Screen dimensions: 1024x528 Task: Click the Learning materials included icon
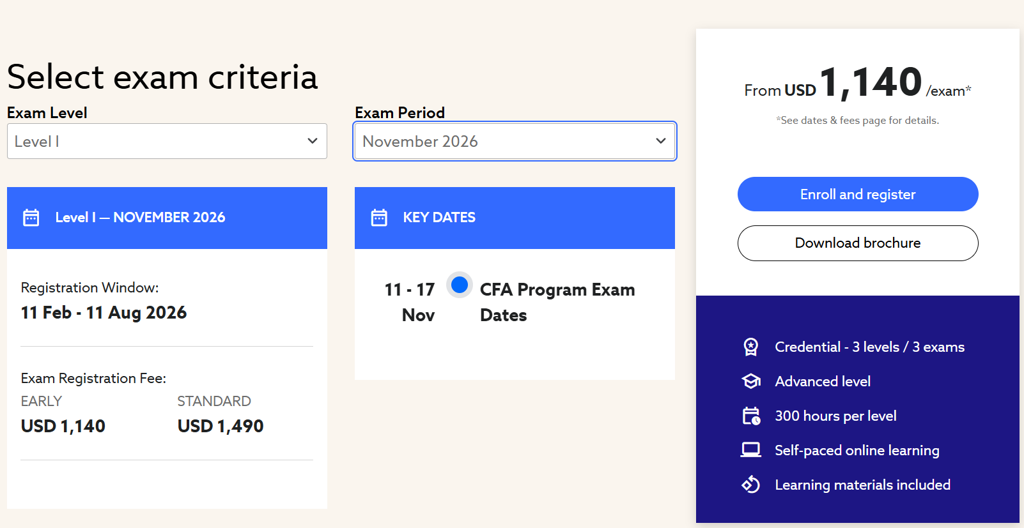pyautogui.click(x=751, y=485)
